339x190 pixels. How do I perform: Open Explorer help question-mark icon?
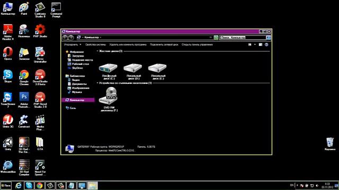tap(266, 44)
